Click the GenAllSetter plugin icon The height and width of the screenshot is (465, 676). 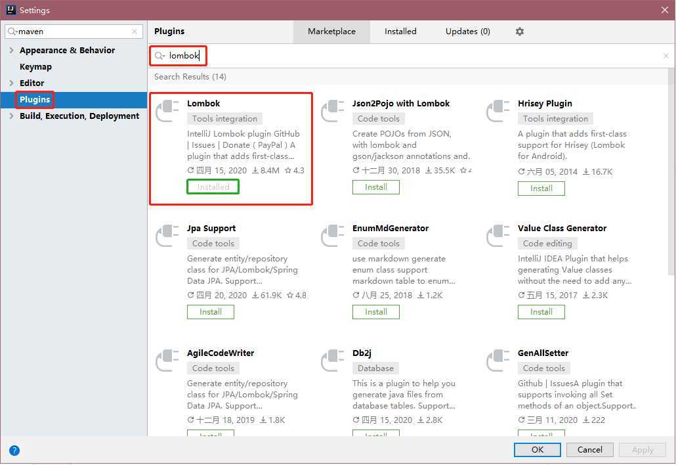point(498,360)
